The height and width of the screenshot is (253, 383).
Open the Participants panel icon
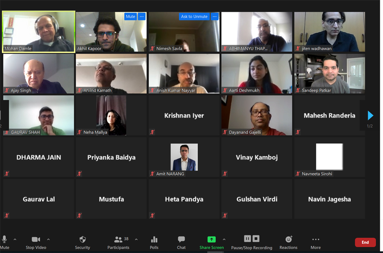click(x=118, y=239)
